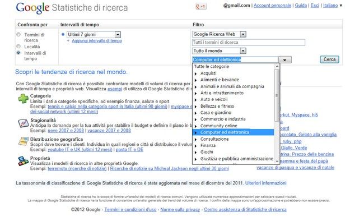The width and height of the screenshot is (350, 221).
Task: Open Centro assistenza di Statistiche di ricerca
Action: 245,210
